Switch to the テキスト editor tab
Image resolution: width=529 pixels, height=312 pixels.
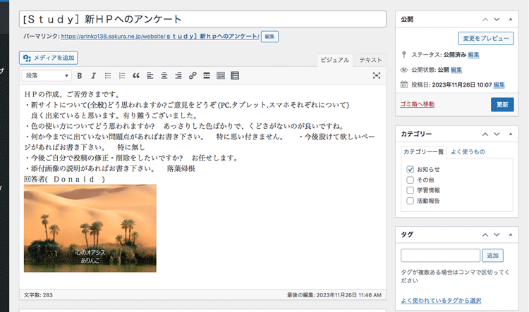[x=370, y=60]
